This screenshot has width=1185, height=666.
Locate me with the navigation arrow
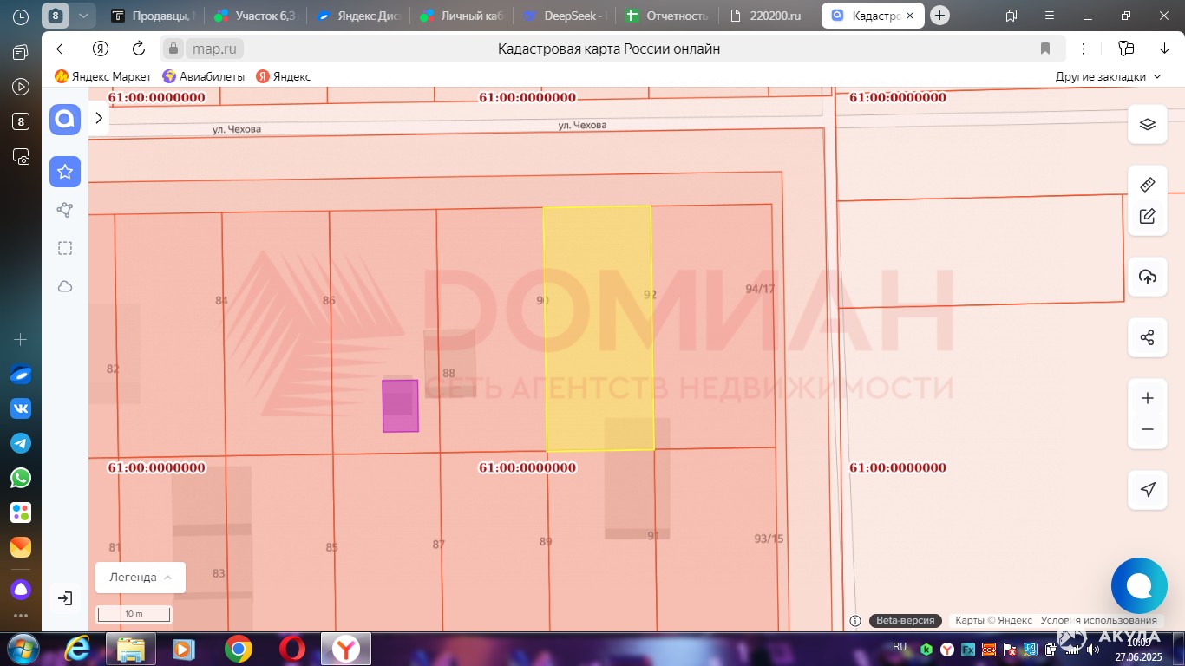1147,490
